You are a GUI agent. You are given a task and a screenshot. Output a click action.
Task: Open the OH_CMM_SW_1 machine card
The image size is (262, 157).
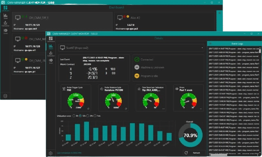pyautogui.click(x=62, y=22)
